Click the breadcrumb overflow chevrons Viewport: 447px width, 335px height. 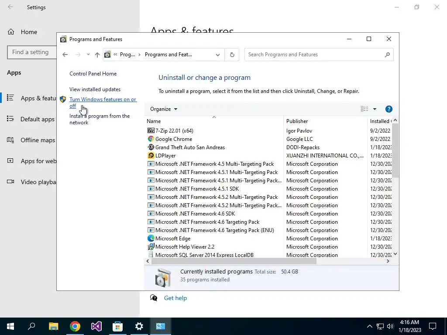pyautogui.click(x=115, y=55)
